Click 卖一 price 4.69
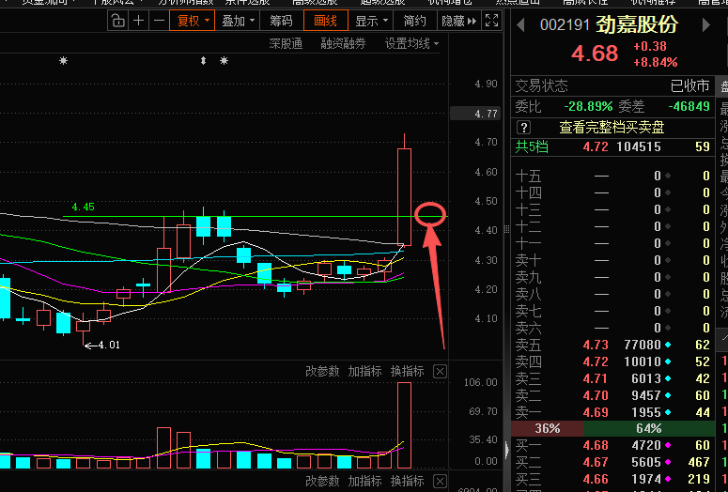The height and width of the screenshot is (492, 728). pos(596,412)
